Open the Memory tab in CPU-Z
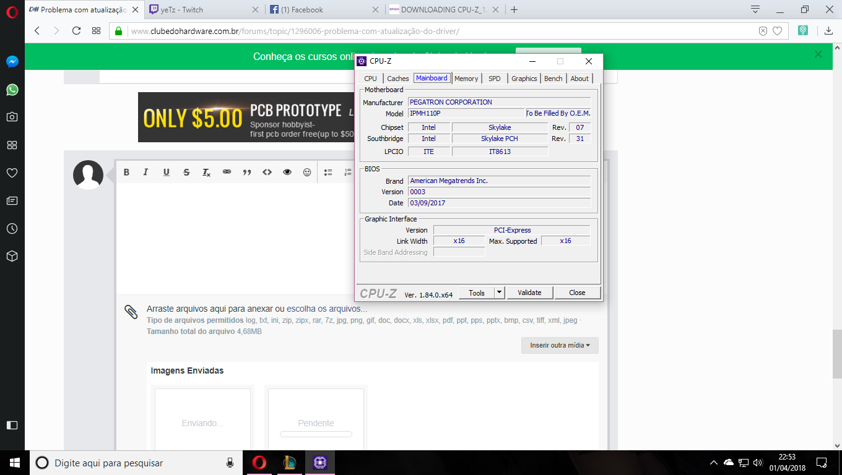 click(466, 79)
